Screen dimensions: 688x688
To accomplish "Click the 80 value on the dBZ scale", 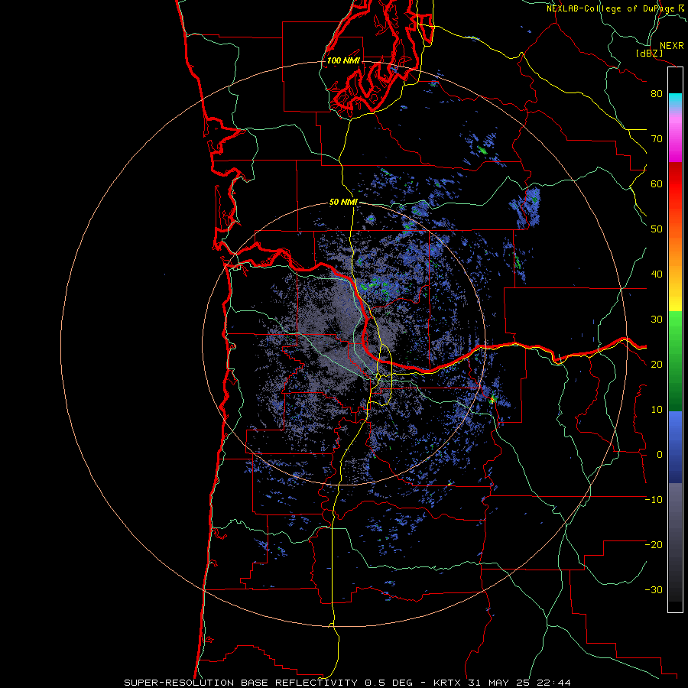I will [657, 93].
